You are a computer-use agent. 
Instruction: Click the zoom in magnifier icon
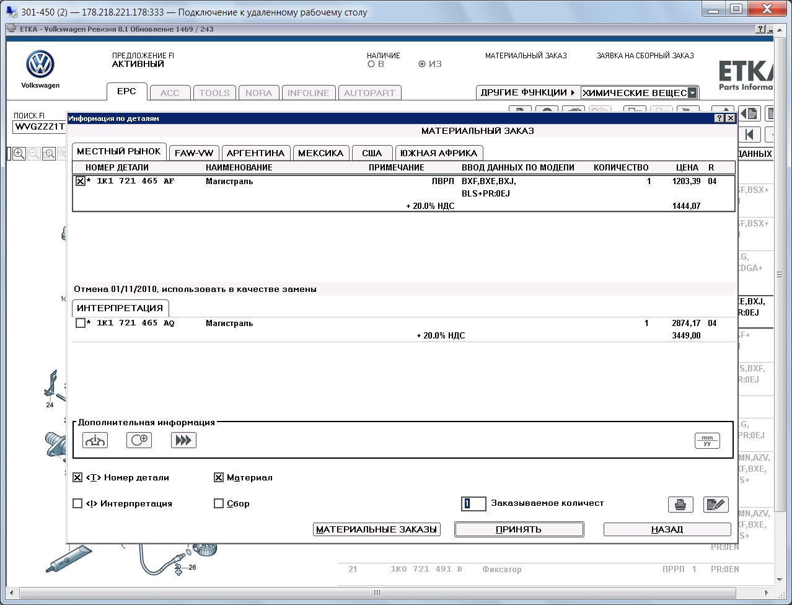coord(19,154)
